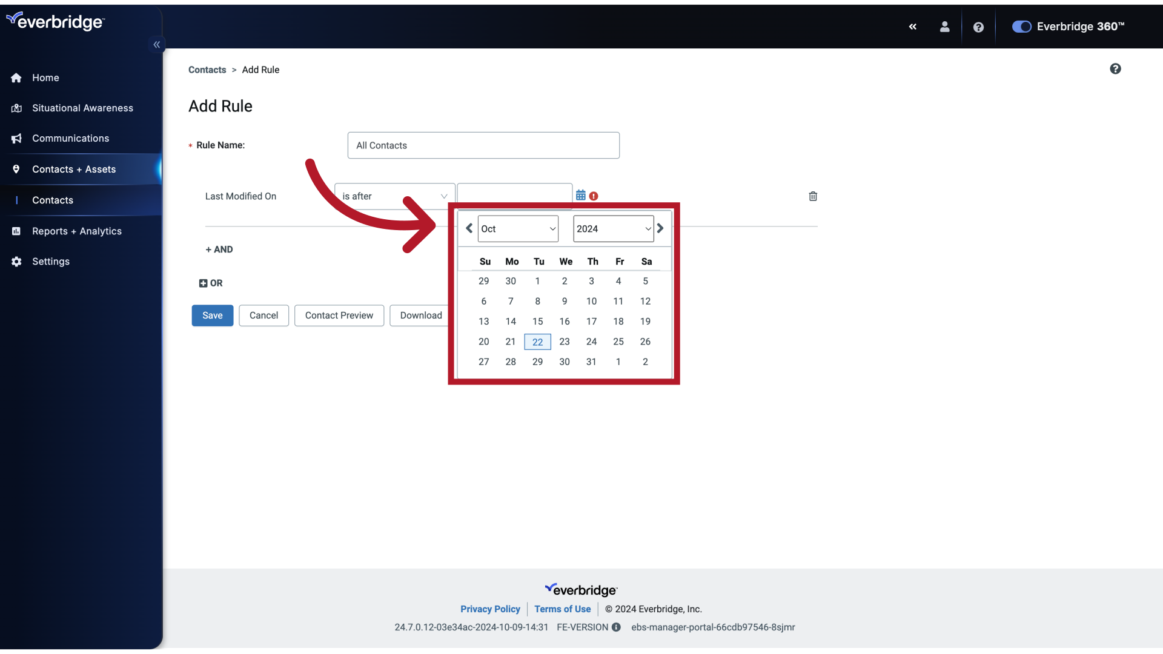Click the + AND operator link
Viewport: 1163px width, 654px height.
coord(219,248)
